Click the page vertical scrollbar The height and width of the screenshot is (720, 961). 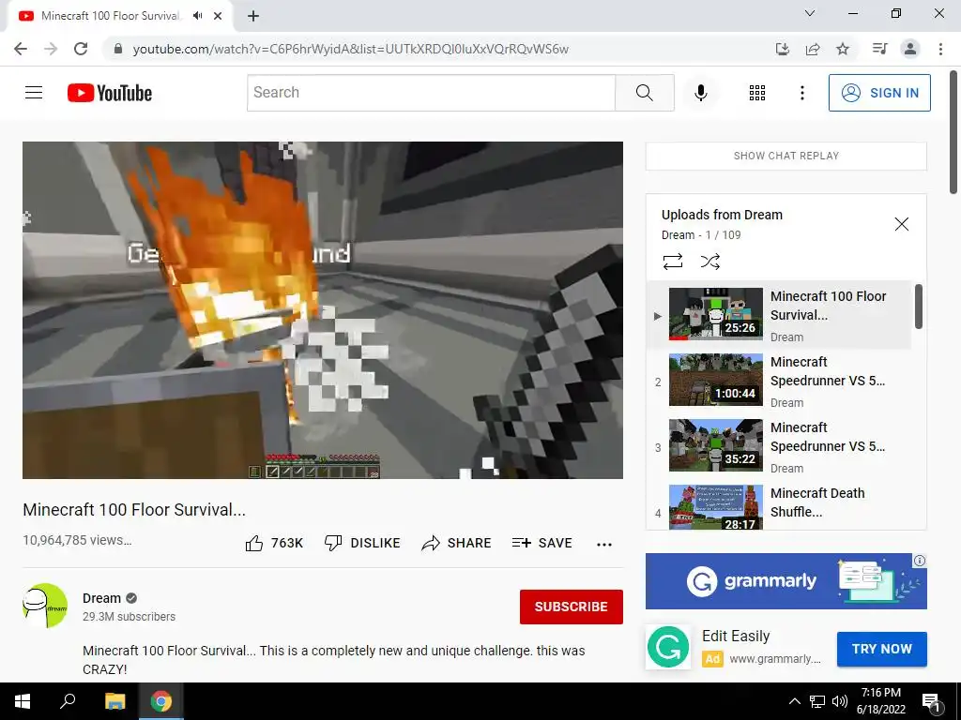(x=953, y=133)
